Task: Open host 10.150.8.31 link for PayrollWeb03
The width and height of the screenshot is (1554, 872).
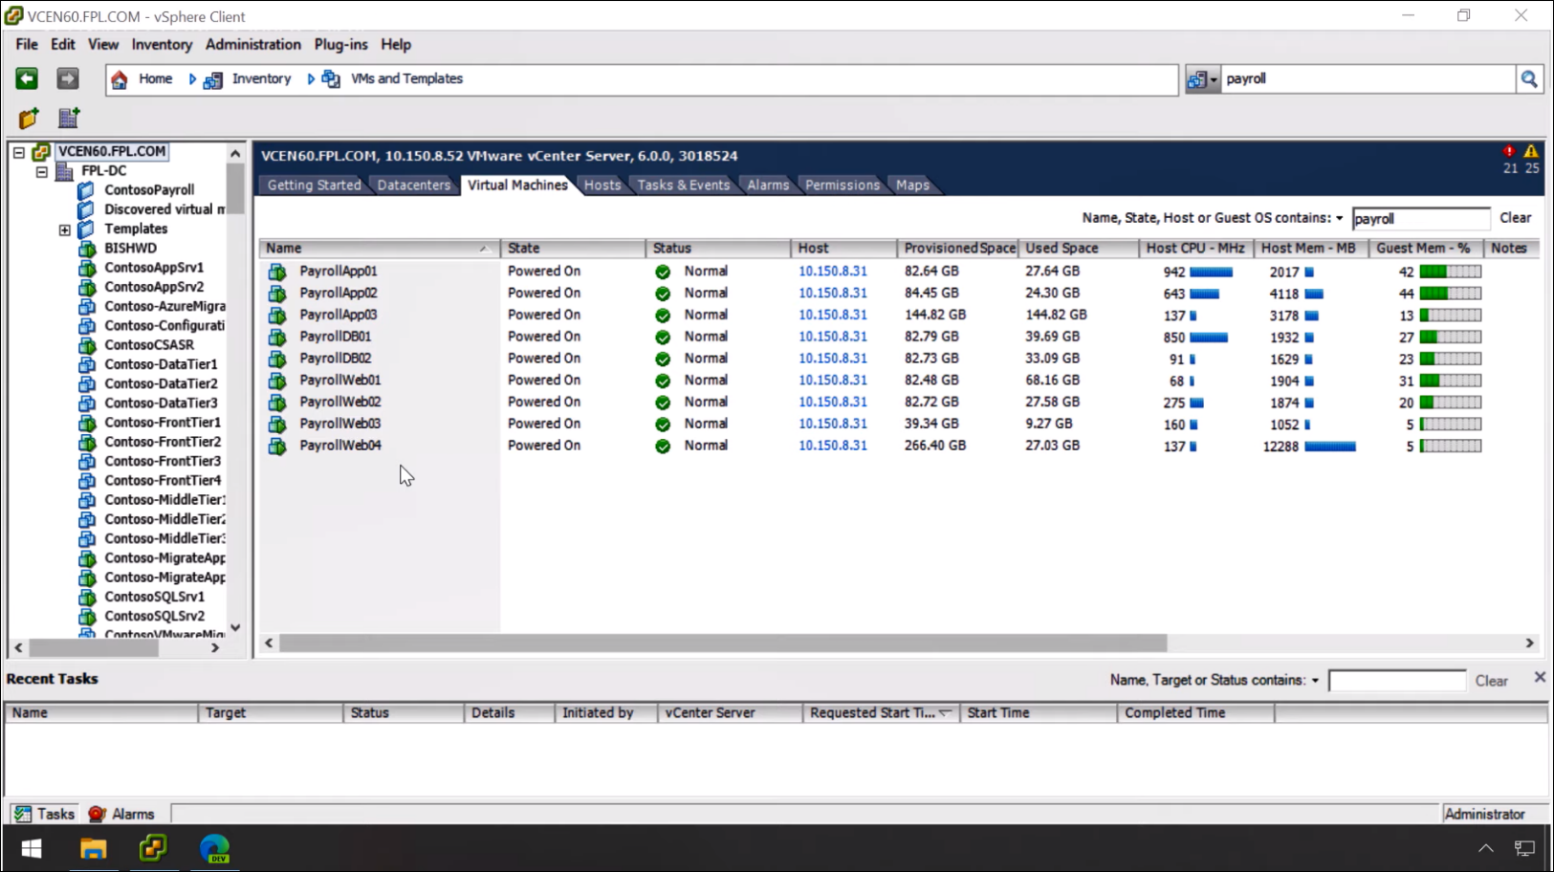Action: pyautogui.click(x=832, y=424)
